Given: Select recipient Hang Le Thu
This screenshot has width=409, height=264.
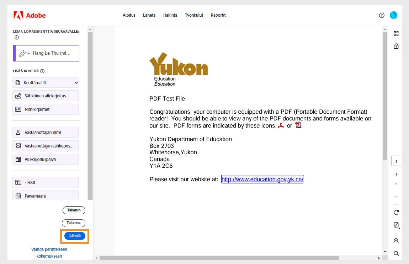Looking at the screenshot, I should [x=46, y=53].
